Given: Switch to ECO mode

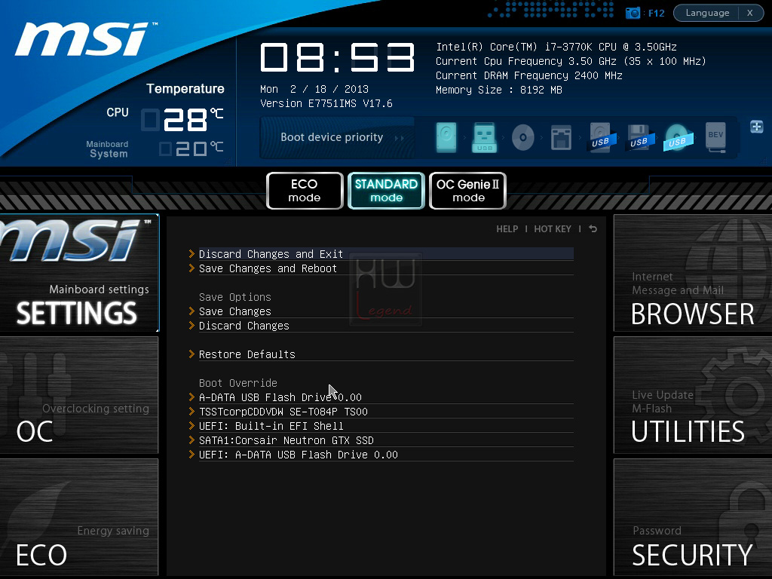Looking at the screenshot, I should coord(305,191).
